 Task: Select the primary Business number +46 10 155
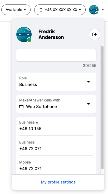click(x=56, y=126)
